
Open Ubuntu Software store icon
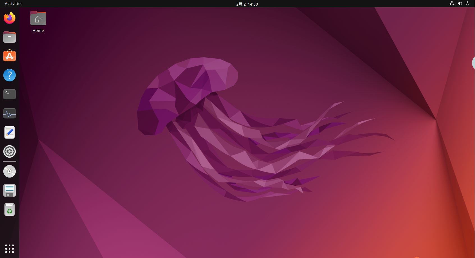pos(10,56)
